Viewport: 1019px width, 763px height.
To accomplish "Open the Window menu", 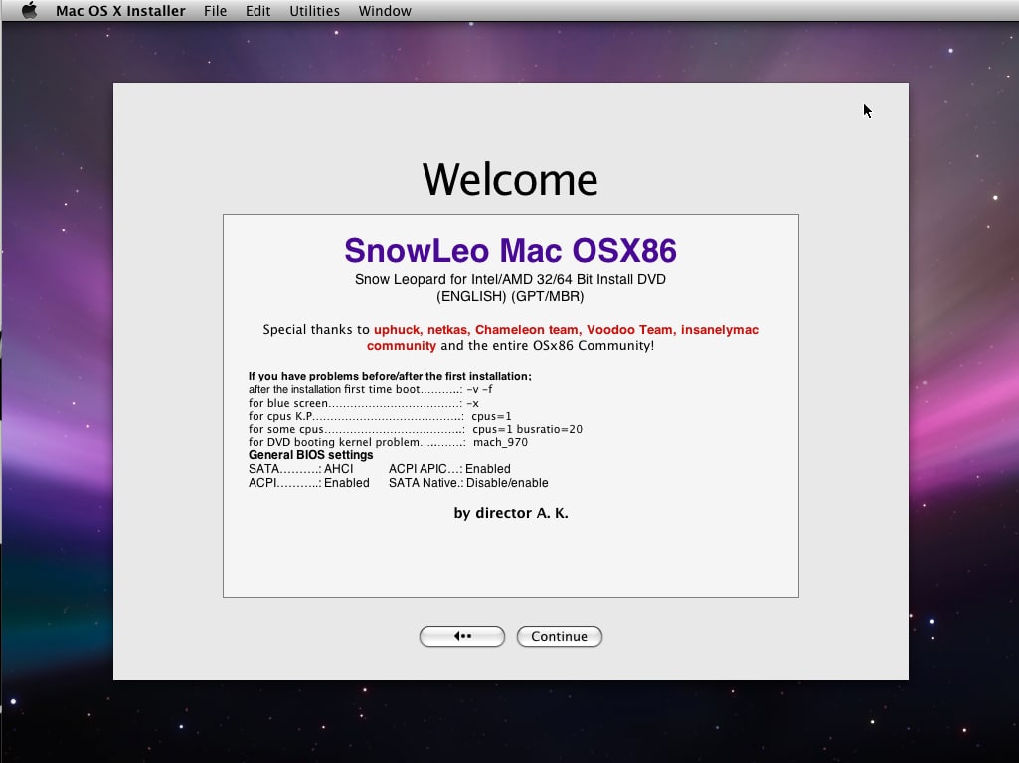I will point(385,11).
